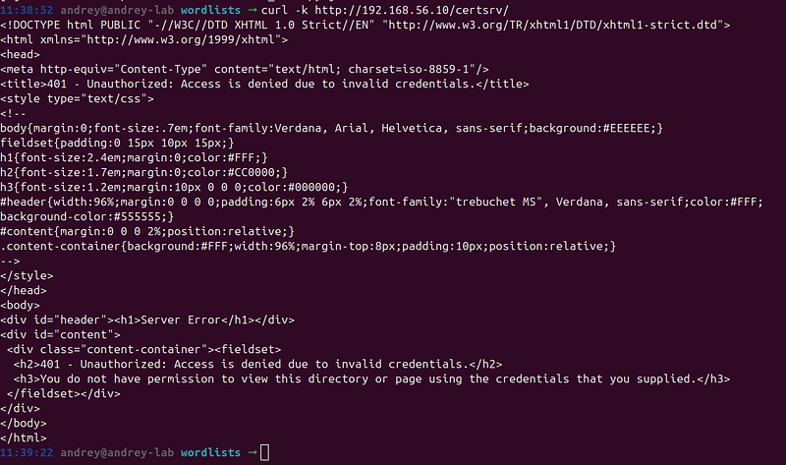Click the 'wordlists' directory in bottom prompt

[210, 452]
